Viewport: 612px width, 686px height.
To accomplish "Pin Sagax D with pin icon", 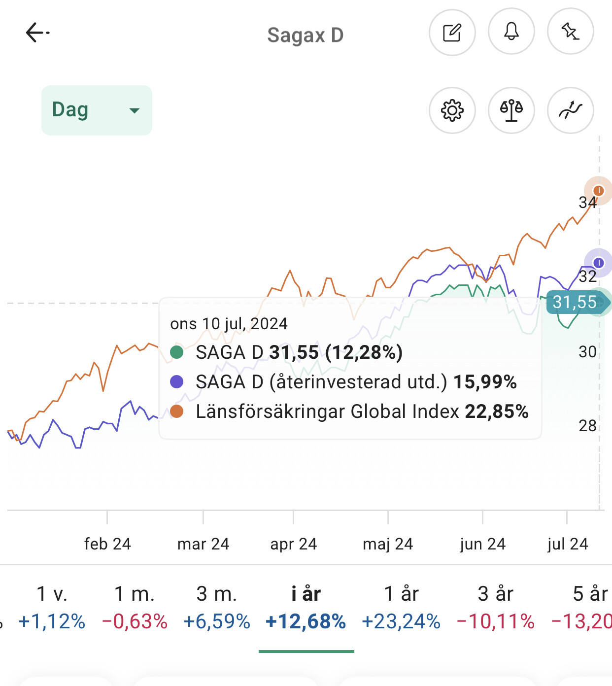I will (x=570, y=33).
